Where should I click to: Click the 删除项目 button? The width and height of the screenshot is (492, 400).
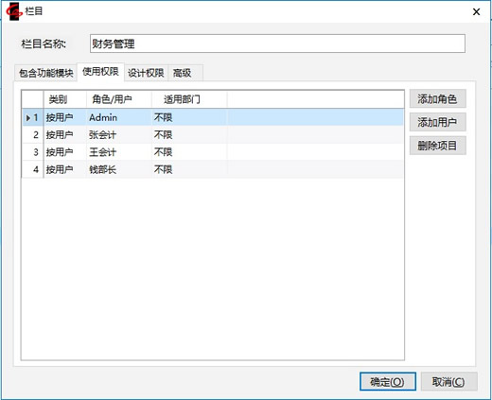(x=437, y=146)
